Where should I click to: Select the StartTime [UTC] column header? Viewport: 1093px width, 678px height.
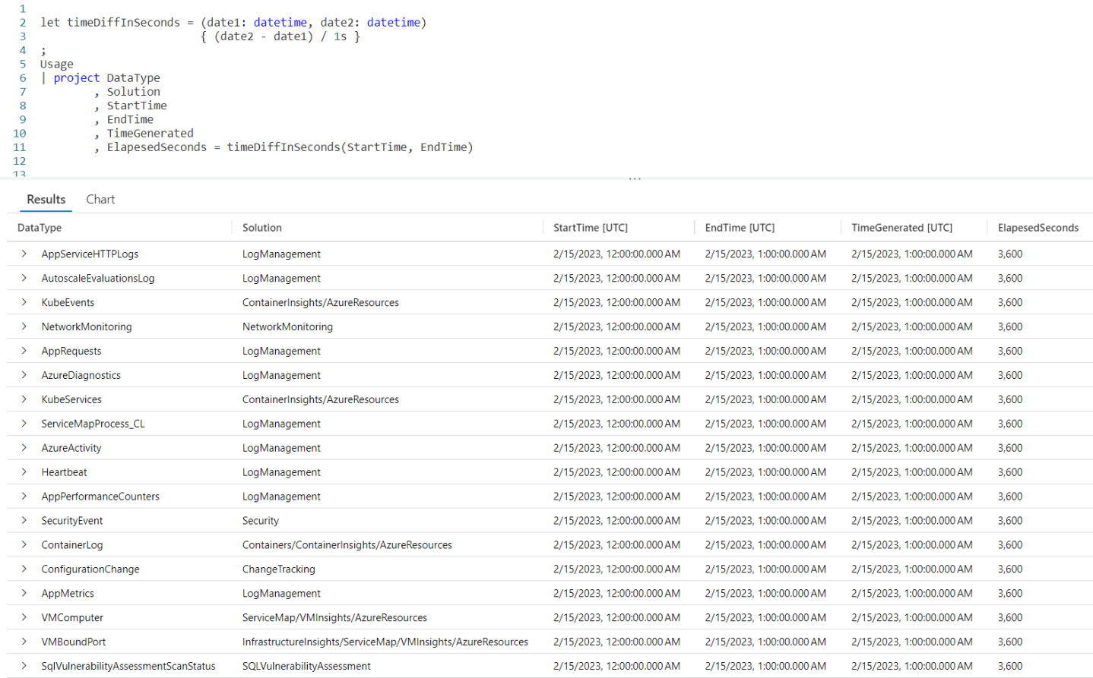(x=591, y=228)
